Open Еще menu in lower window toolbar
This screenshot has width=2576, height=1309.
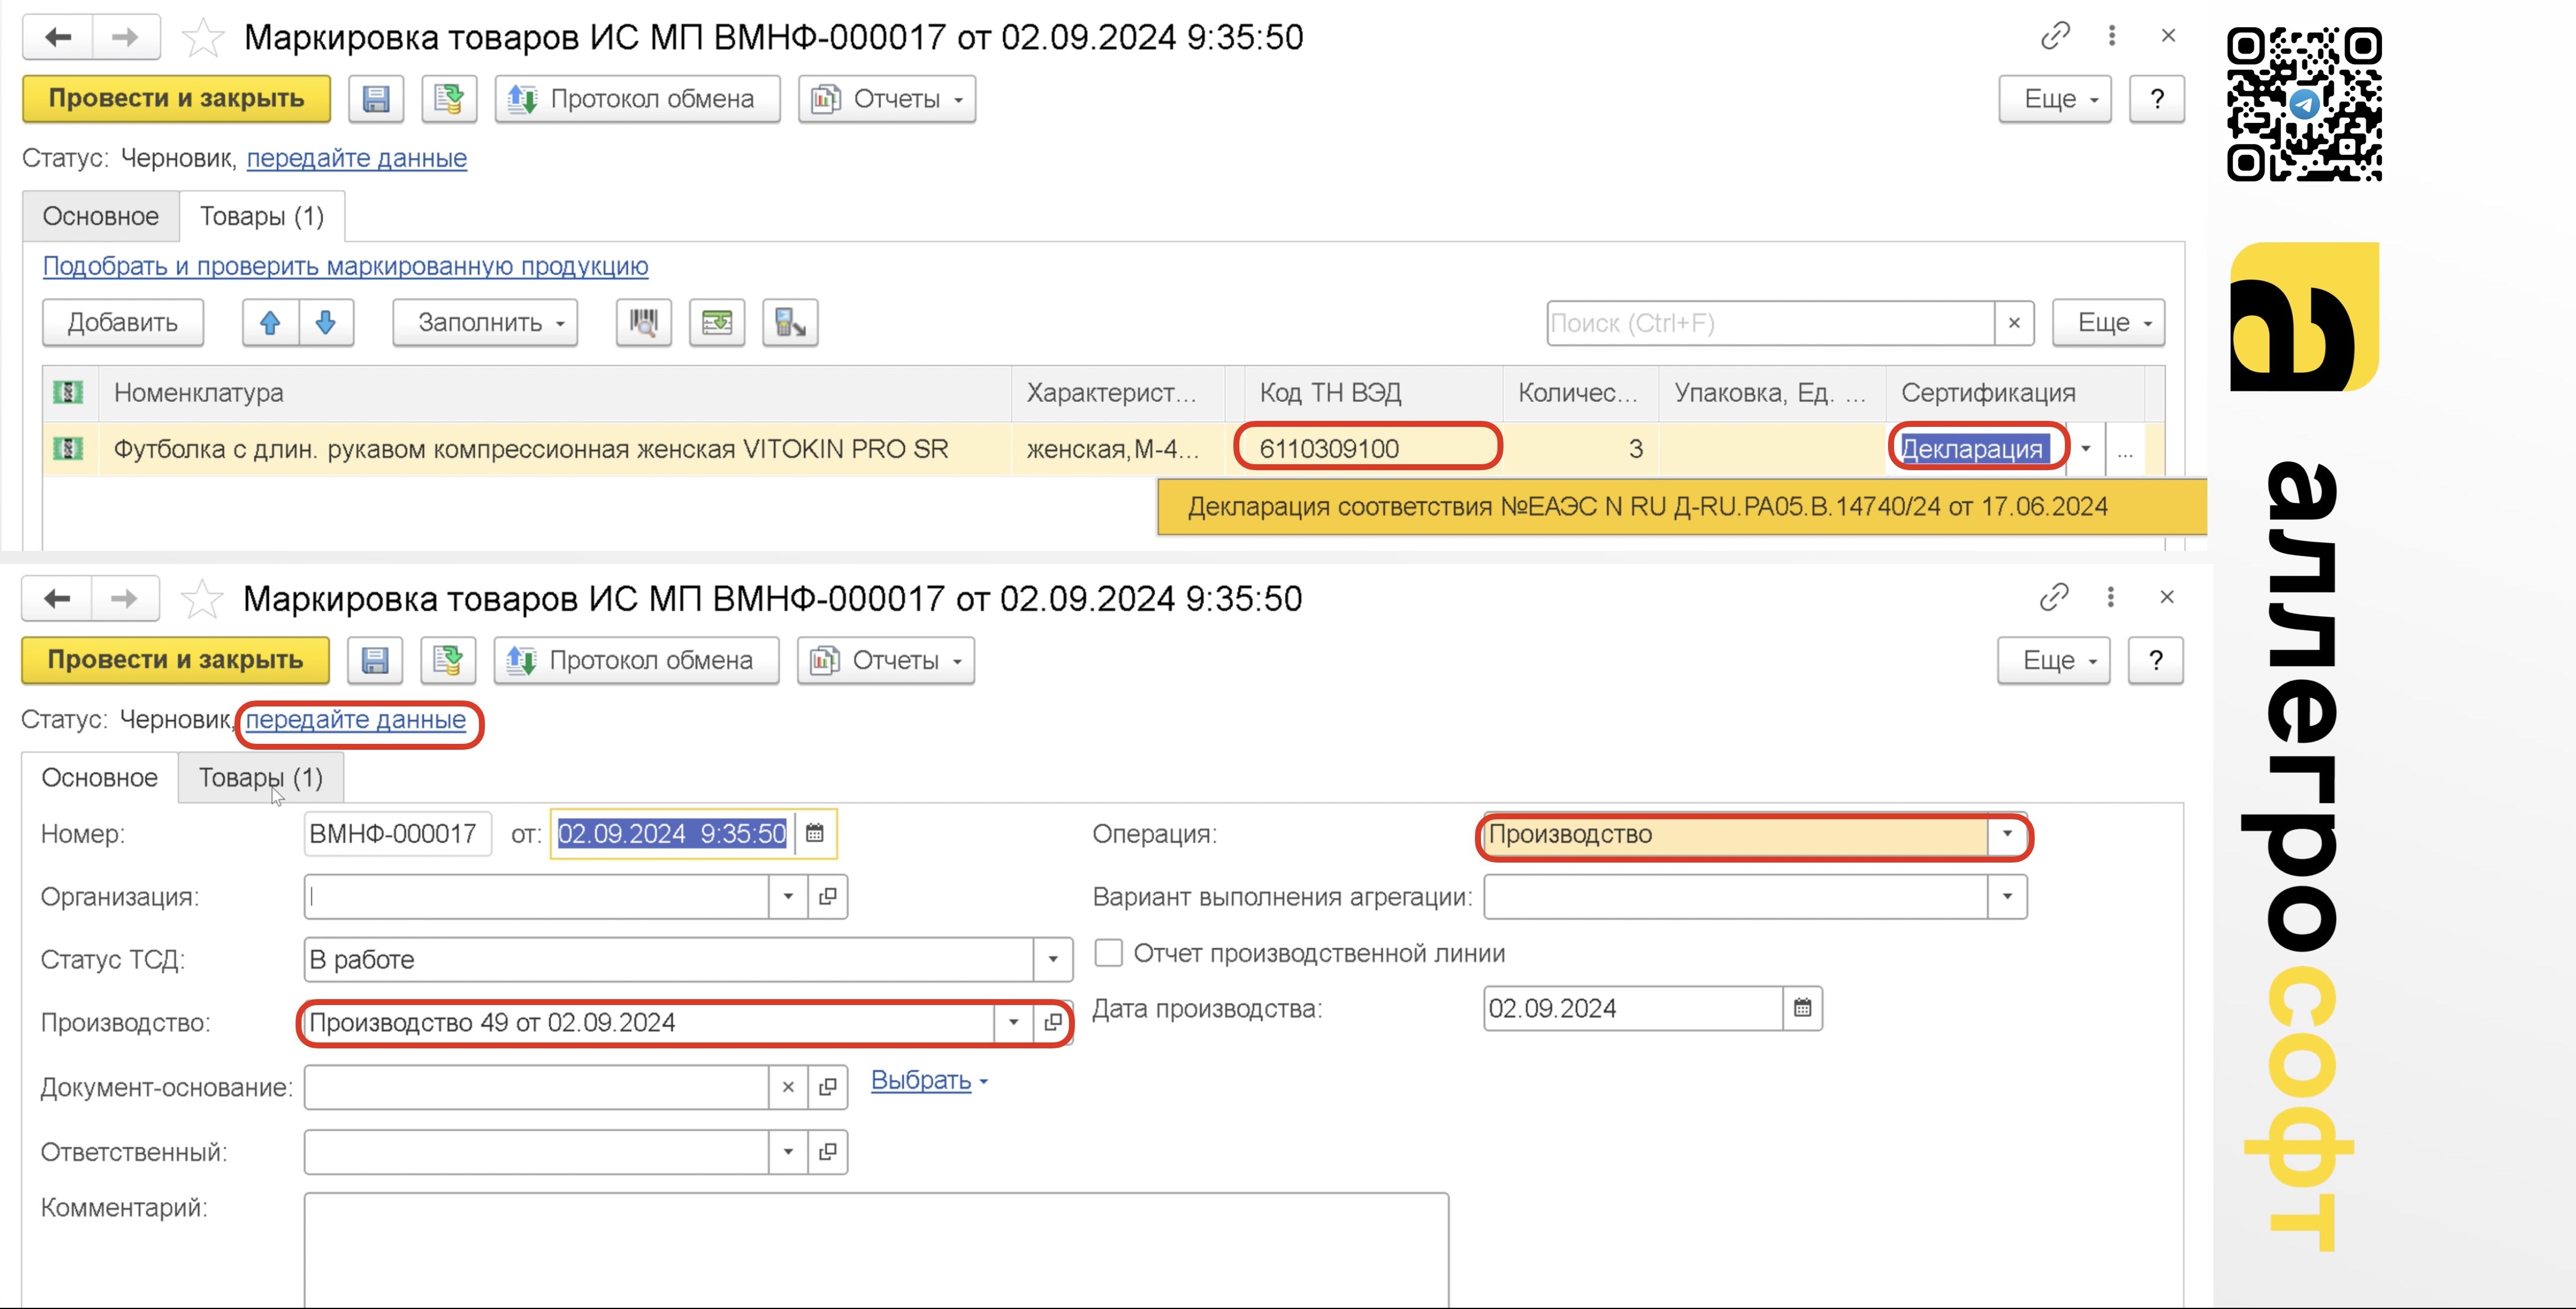click(2054, 660)
